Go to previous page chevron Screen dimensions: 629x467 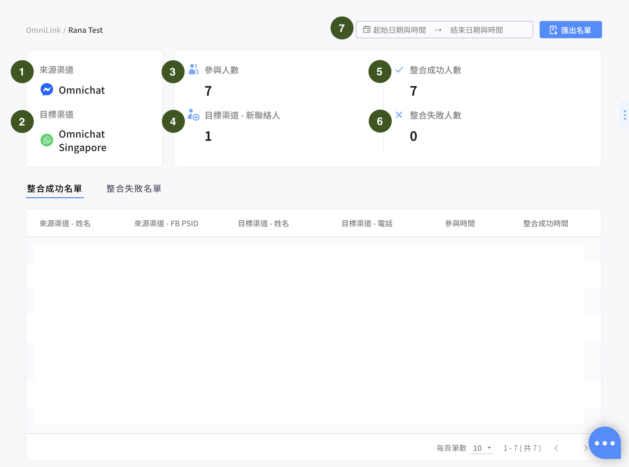pos(556,448)
